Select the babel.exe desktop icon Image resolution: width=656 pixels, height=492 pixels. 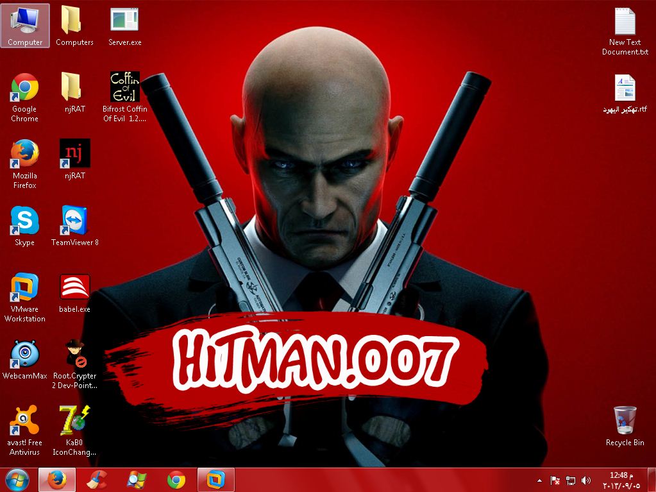click(x=74, y=288)
